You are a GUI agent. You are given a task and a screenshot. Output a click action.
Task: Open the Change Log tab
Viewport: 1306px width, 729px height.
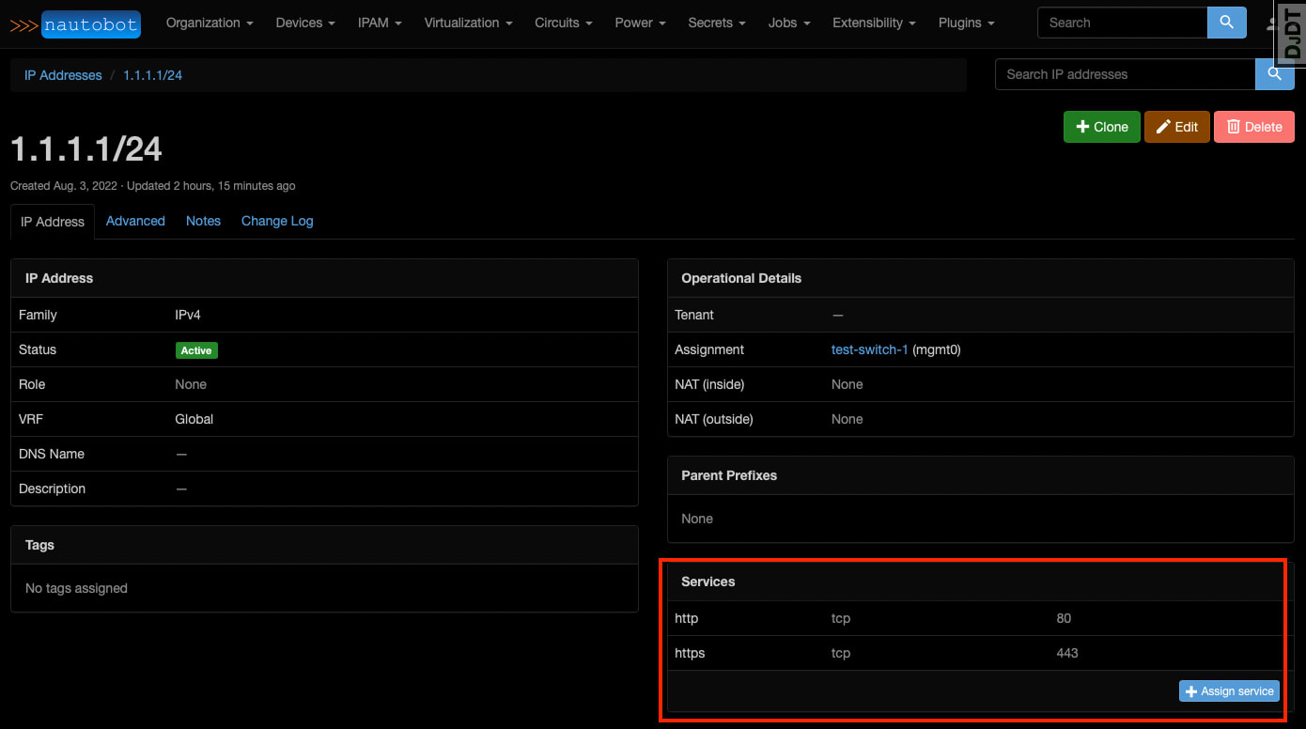pos(277,221)
